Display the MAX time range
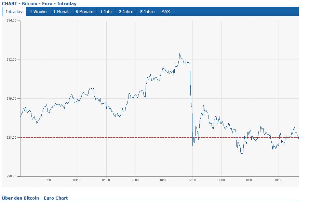 coord(165,12)
